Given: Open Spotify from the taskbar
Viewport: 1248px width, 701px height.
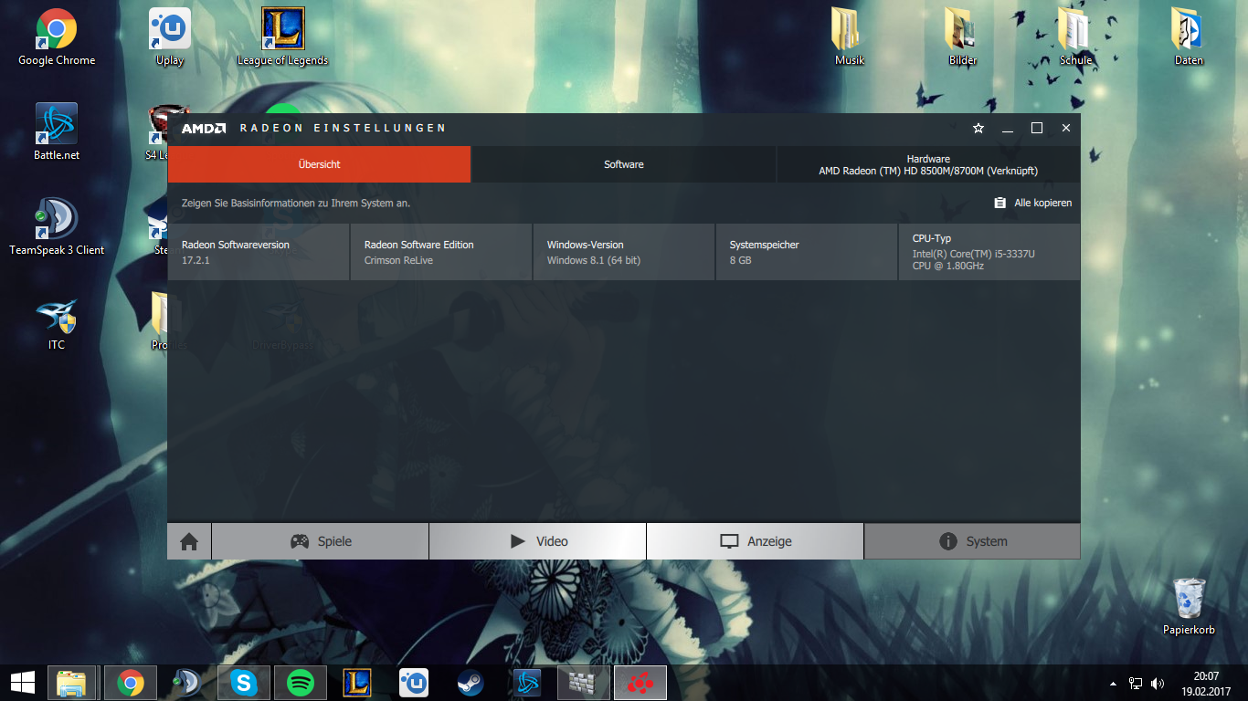Looking at the screenshot, I should point(301,683).
